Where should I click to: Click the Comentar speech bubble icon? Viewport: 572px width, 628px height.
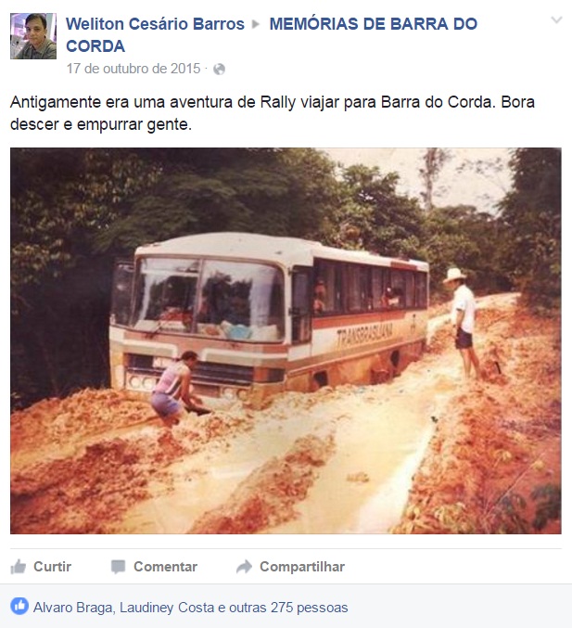118,567
